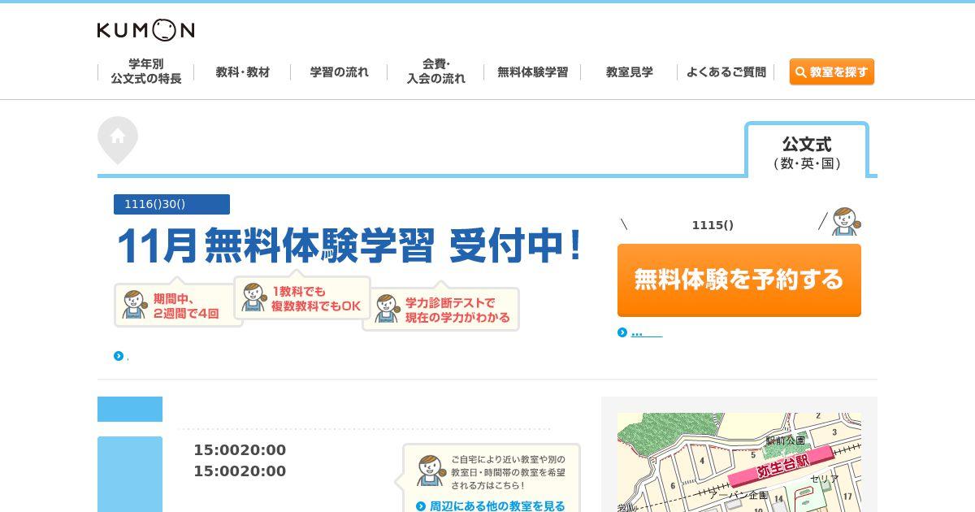Screen dimensions: 975x512
Task: Click the KUMON logo
Action: [145, 30]
